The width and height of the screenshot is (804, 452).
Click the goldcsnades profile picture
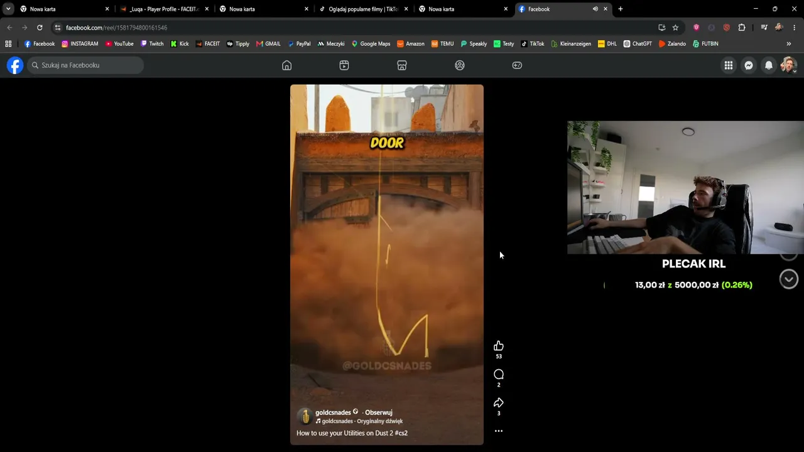click(305, 416)
